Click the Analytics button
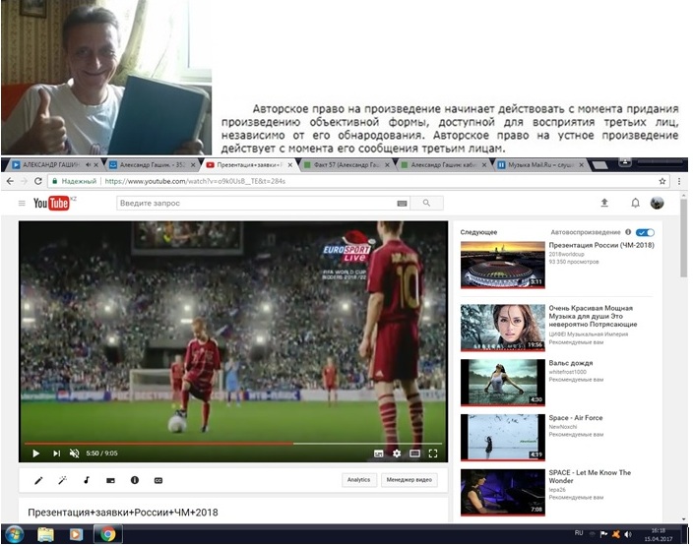This screenshot has height=546, width=693. [x=359, y=480]
